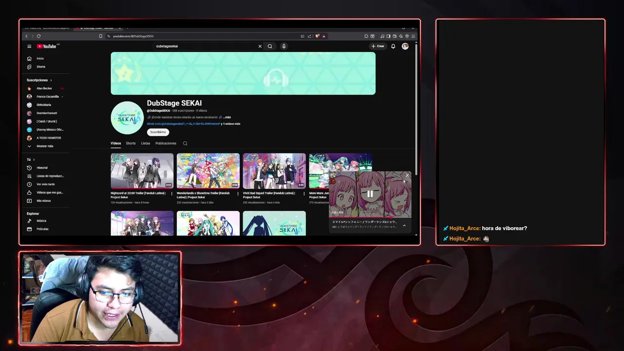Click chat message 'hora de viborear?'
This screenshot has width=624, height=351.
coord(504,228)
